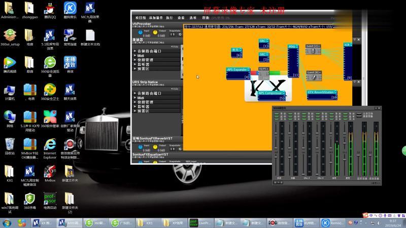Select the SRC [1] DSP module

(264, 44)
